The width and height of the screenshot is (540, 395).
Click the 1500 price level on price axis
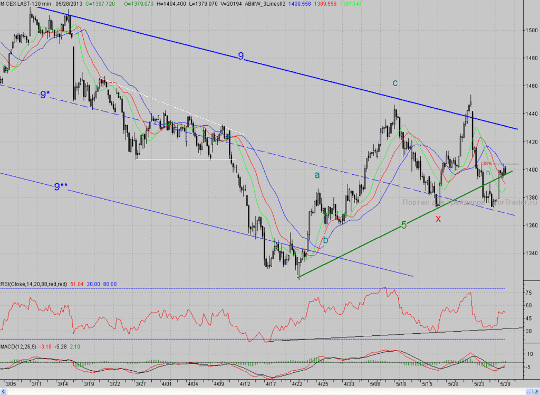(532, 30)
